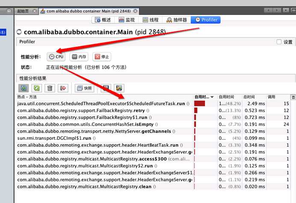Image resolution: width=296 pixels, height=203 pixels.
Task: Click the 热点 - 方法 column header
Action: click(105, 97)
